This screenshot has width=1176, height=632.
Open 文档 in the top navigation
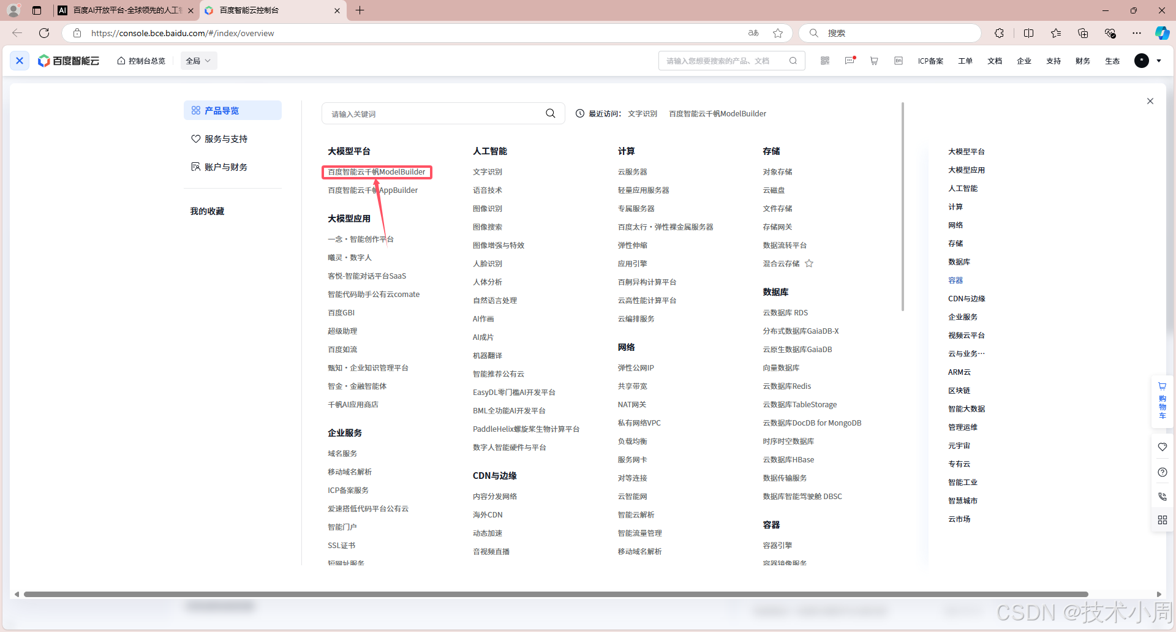(995, 61)
